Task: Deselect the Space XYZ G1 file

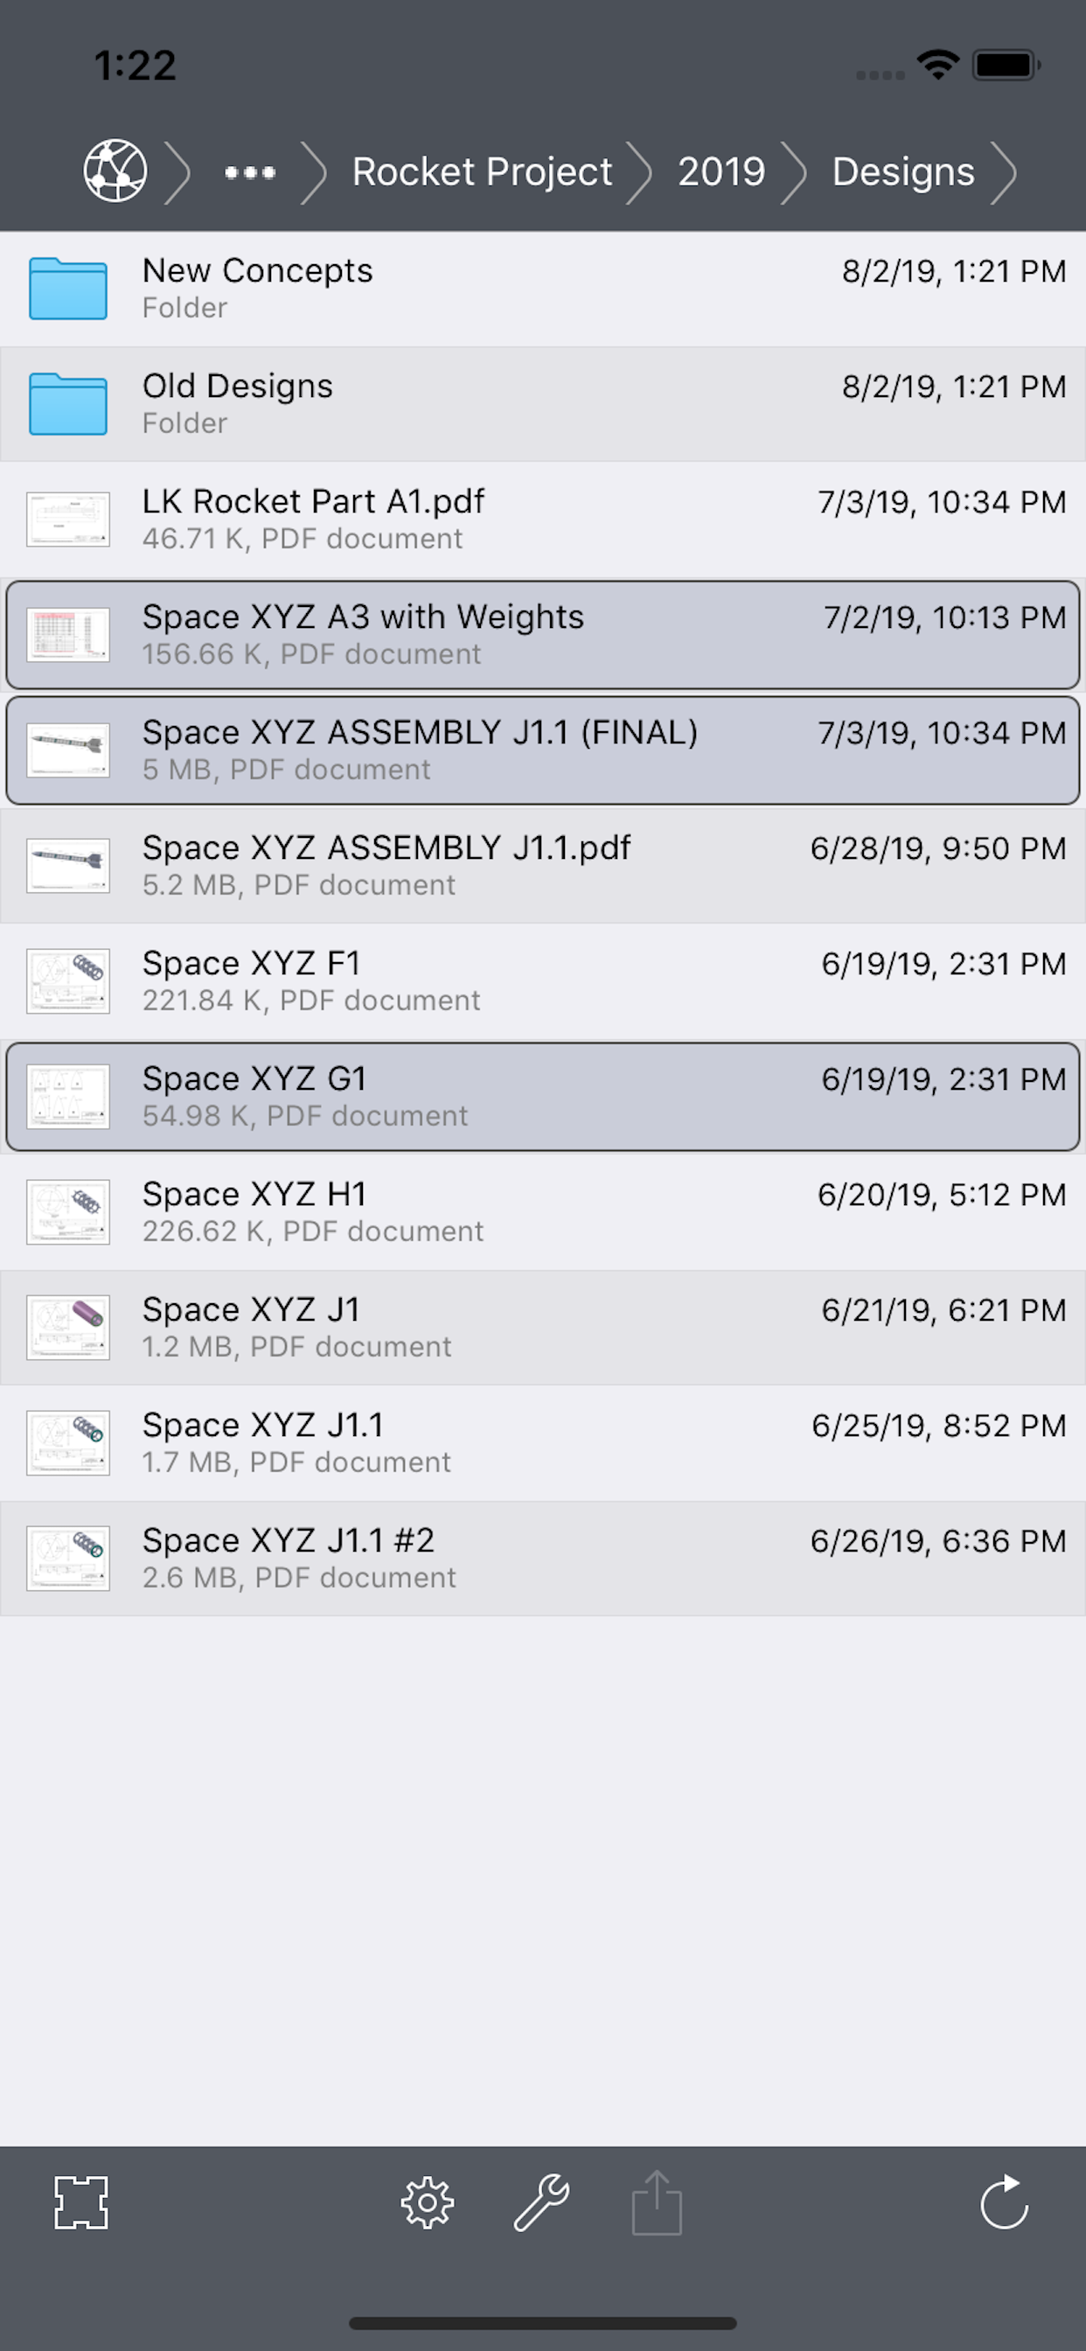Action: 543,1096
